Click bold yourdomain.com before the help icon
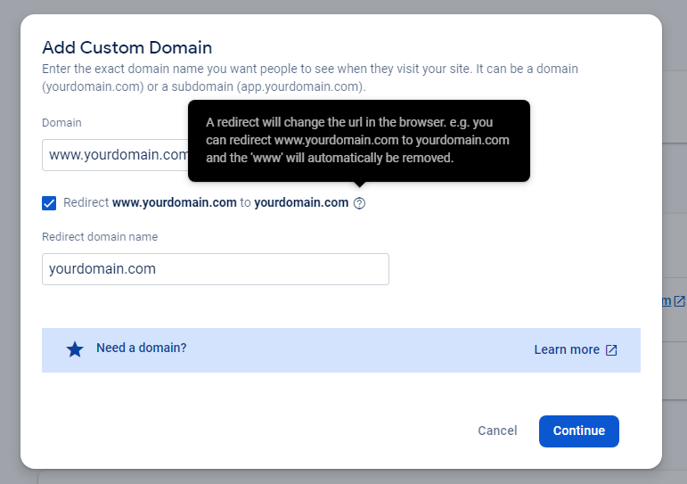 pos(301,202)
